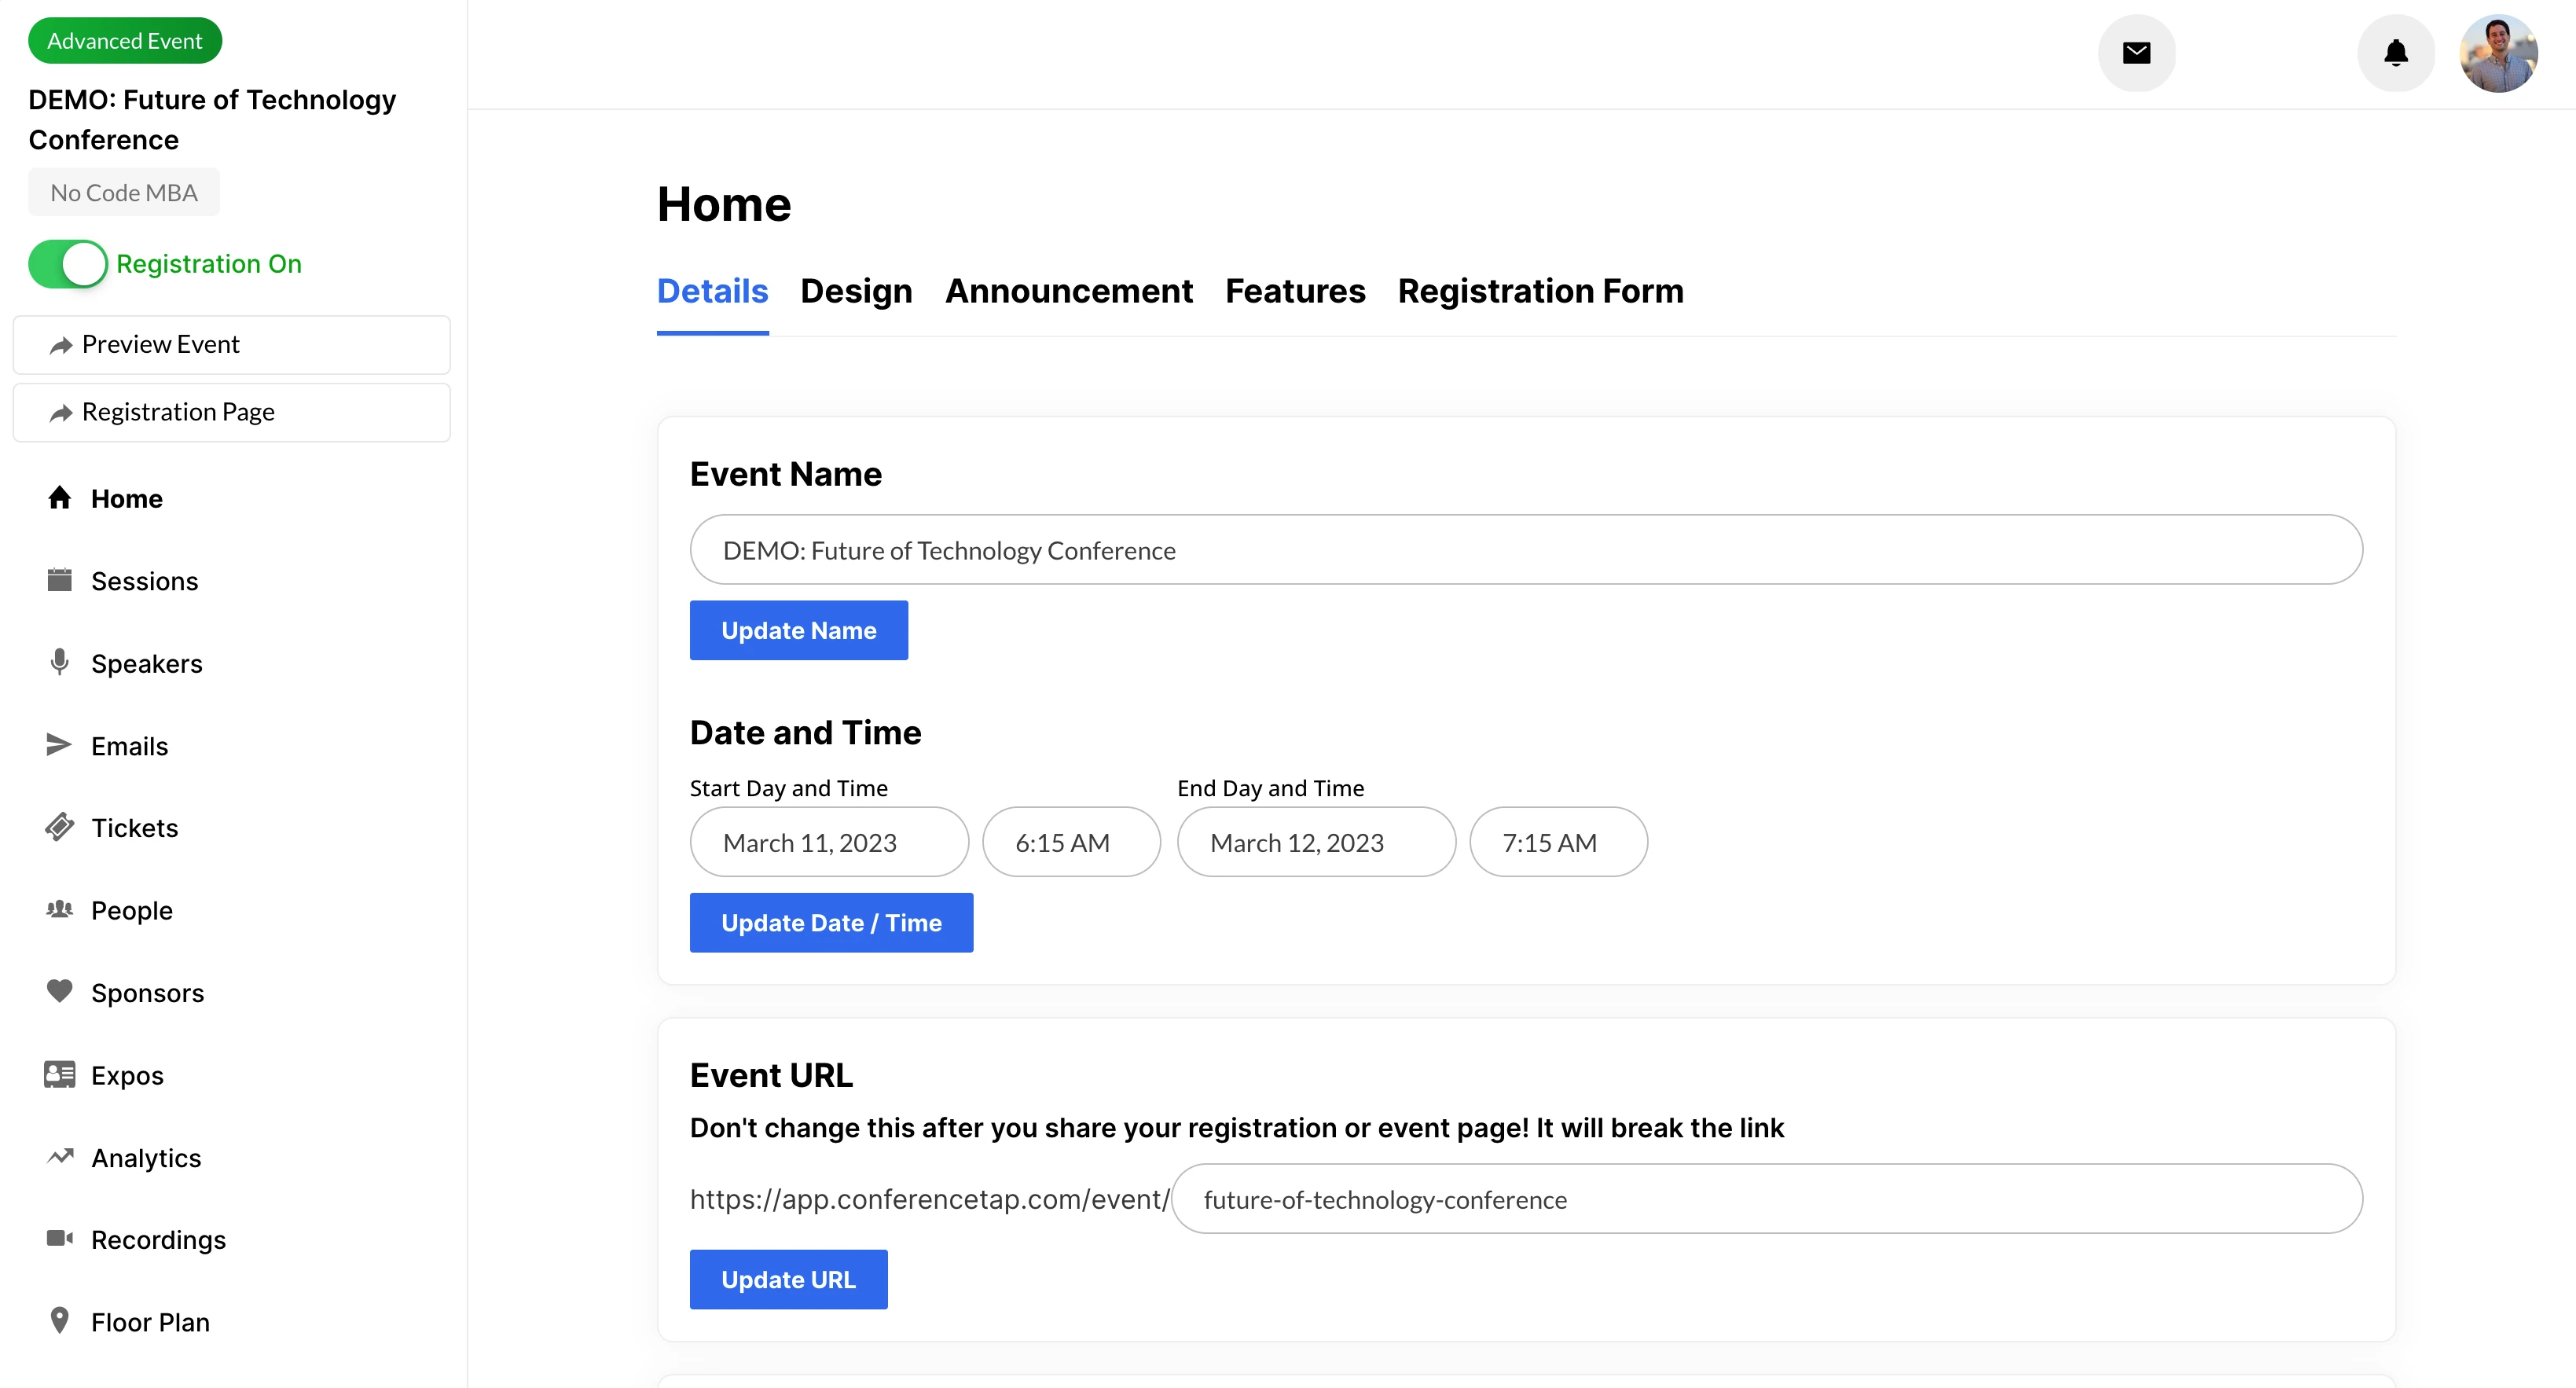Click the Speakers microphone icon
This screenshot has height=1388, width=2576.
coord(59,662)
